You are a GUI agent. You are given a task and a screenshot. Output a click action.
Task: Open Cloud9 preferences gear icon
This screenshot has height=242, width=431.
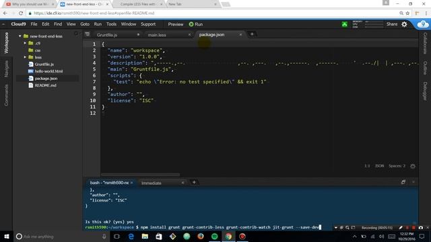(x=404, y=24)
